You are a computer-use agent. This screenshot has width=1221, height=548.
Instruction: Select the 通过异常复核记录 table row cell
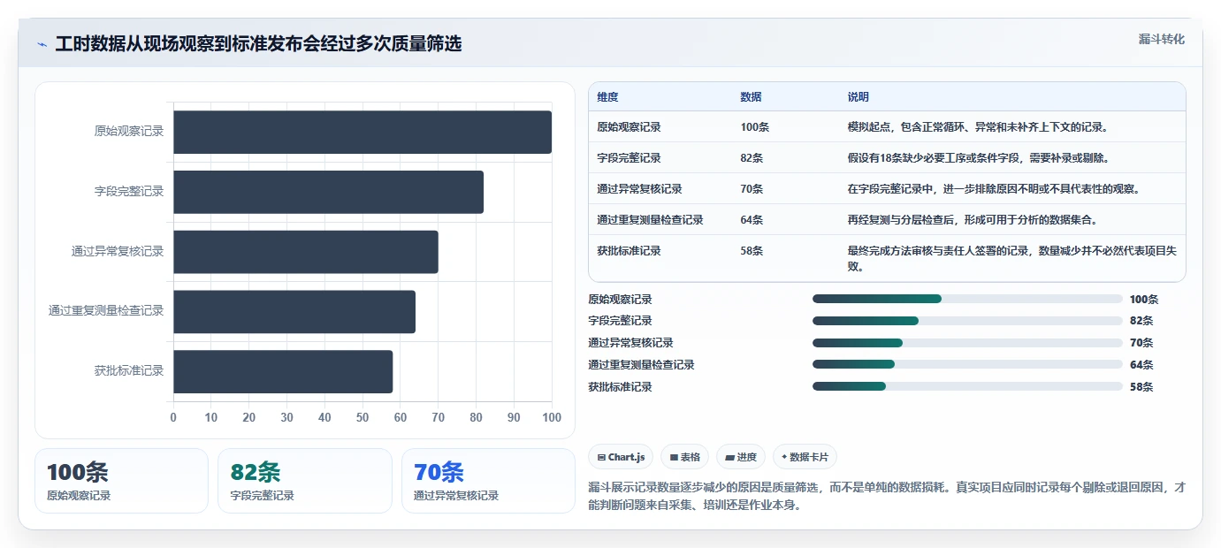point(639,189)
